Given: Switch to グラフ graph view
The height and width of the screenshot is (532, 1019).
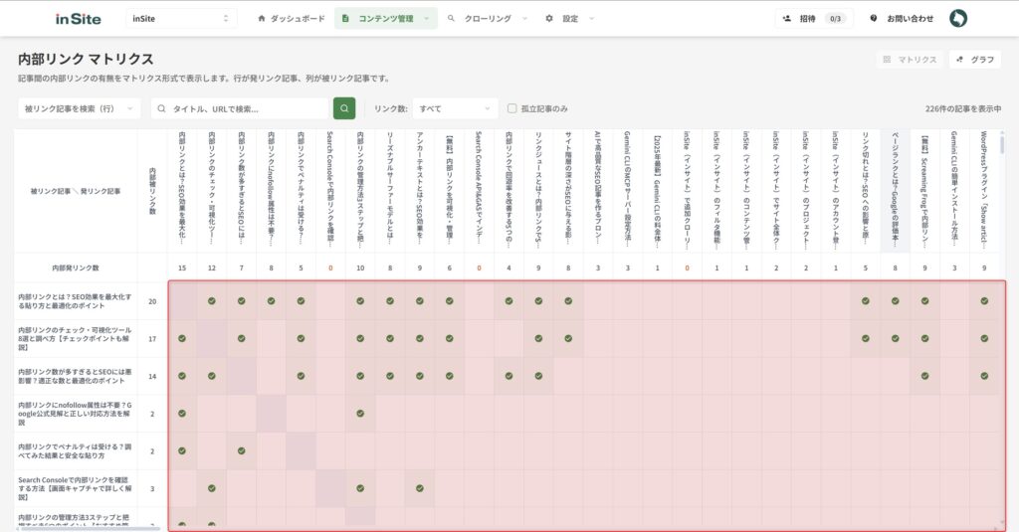Looking at the screenshot, I should pyautogui.click(x=974, y=60).
